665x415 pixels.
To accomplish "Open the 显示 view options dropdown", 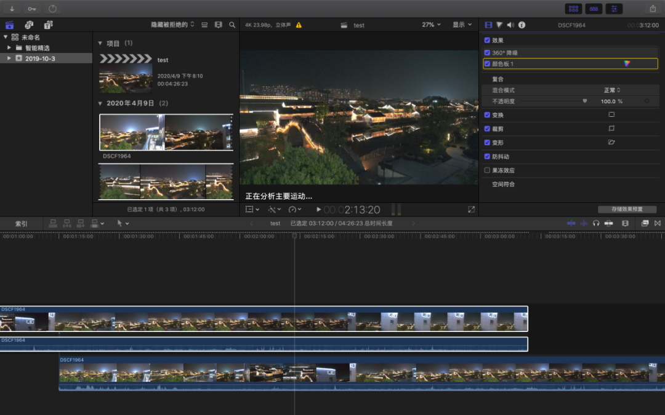I will click(x=462, y=25).
